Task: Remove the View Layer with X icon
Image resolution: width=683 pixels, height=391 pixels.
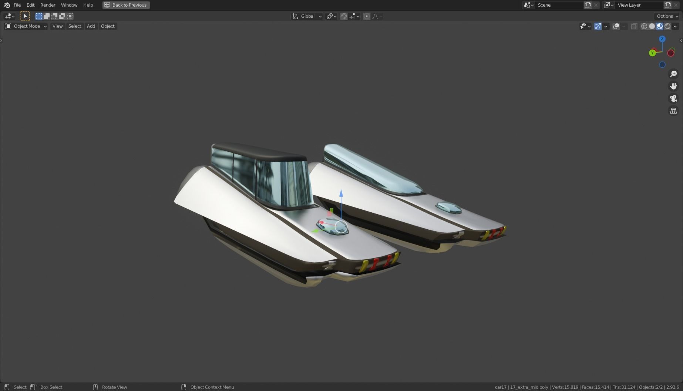Action: (676, 5)
